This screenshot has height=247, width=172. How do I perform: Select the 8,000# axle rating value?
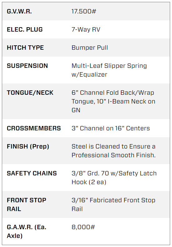(83, 227)
